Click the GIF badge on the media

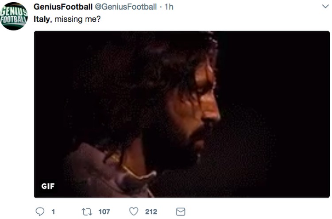pyautogui.click(x=48, y=186)
